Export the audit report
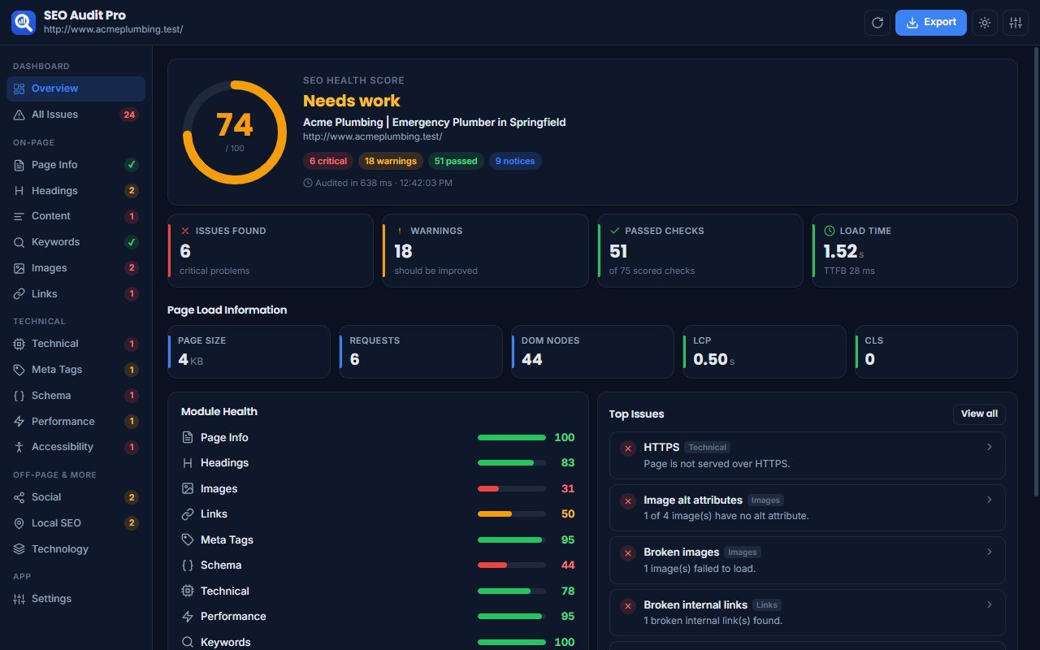This screenshot has width=1040, height=650. point(931,23)
